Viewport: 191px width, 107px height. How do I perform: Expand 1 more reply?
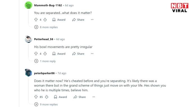(x=45, y=61)
